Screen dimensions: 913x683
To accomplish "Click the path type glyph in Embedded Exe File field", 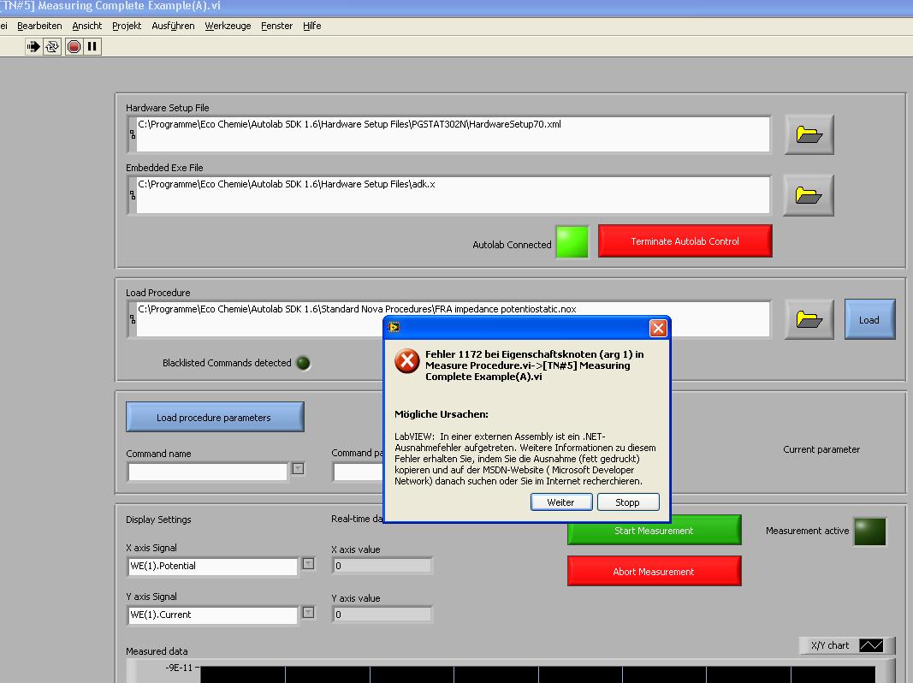I will pyautogui.click(x=133, y=195).
